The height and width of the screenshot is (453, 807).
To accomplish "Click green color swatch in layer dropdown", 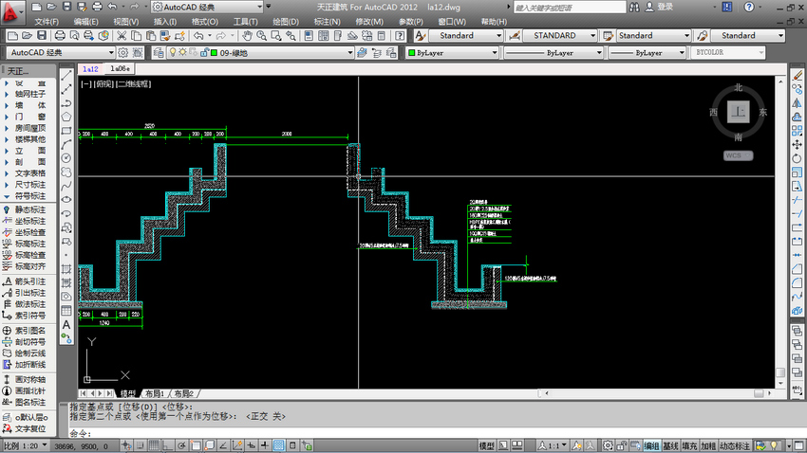I will [x=215, y=53].
